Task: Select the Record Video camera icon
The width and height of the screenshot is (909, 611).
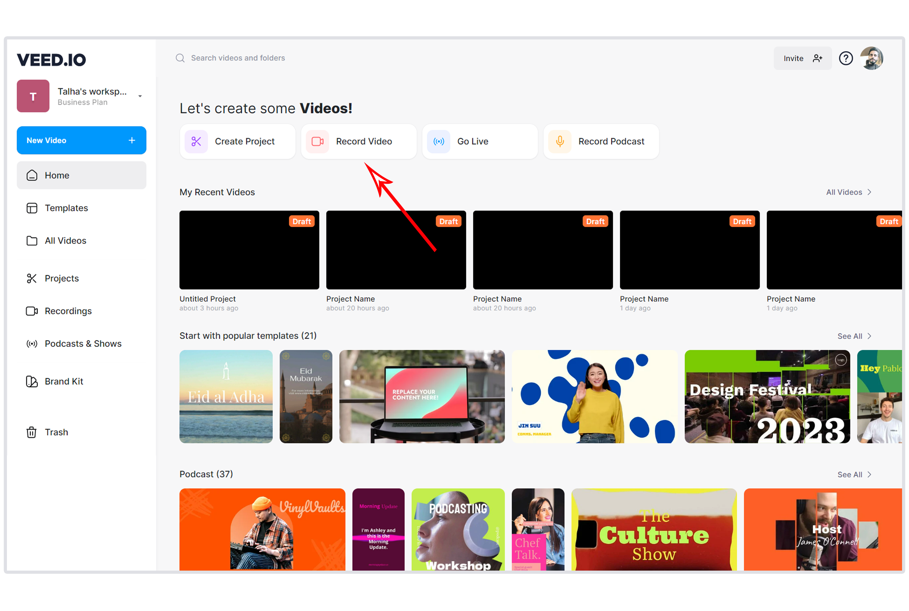Action: pyautogui.click(x=318, y=141)
